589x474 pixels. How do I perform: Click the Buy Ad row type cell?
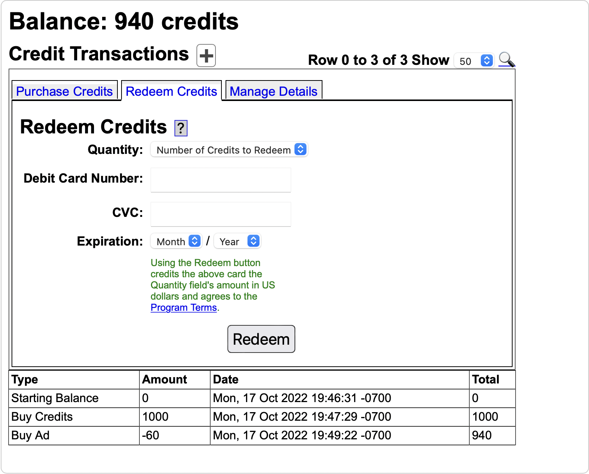74,436
